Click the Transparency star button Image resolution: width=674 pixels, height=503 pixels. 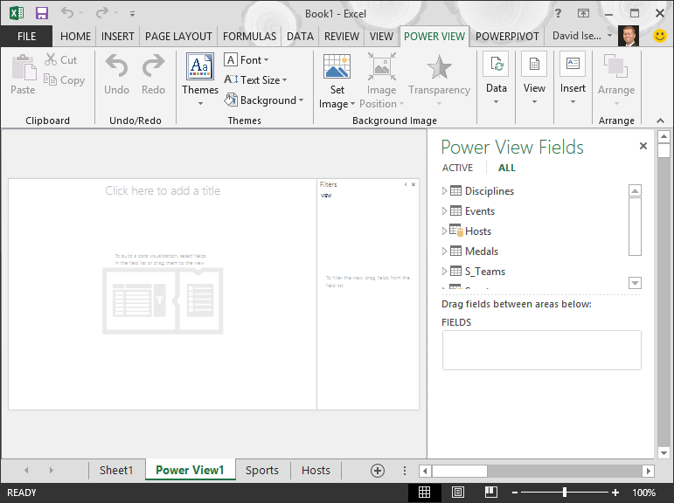pos(440,79)
